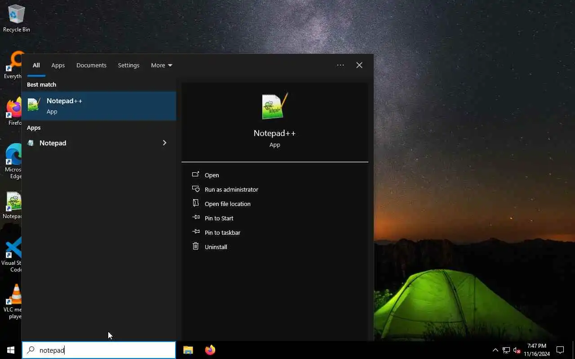
Task: Open the Windows Start button
Action: pos(11,350)
